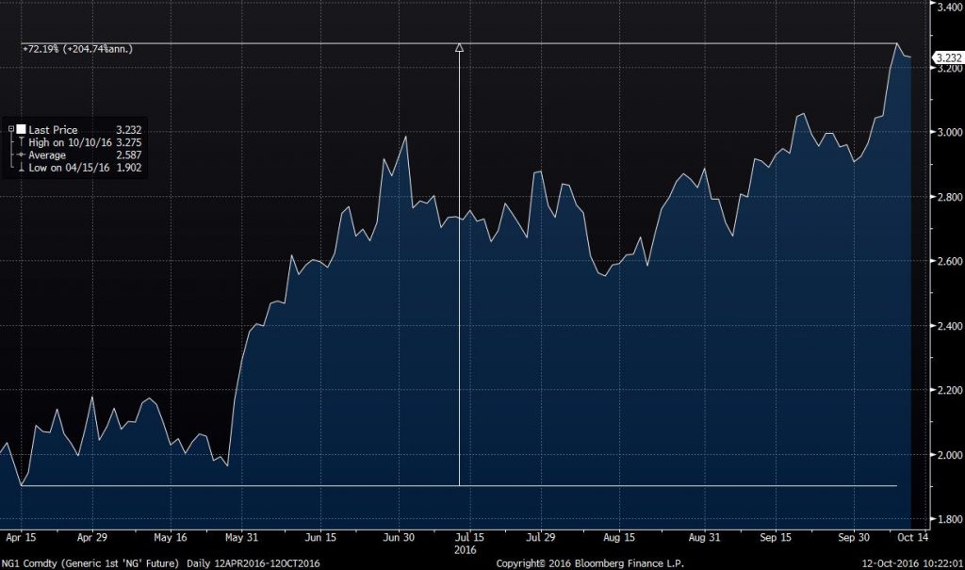Select the Average legend entry
Screen dimensions: 965x570
coord(47,155)
